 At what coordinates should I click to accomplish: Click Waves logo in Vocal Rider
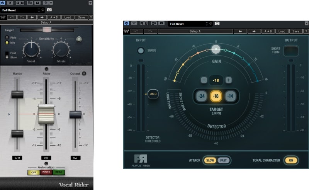click(3, 17)
